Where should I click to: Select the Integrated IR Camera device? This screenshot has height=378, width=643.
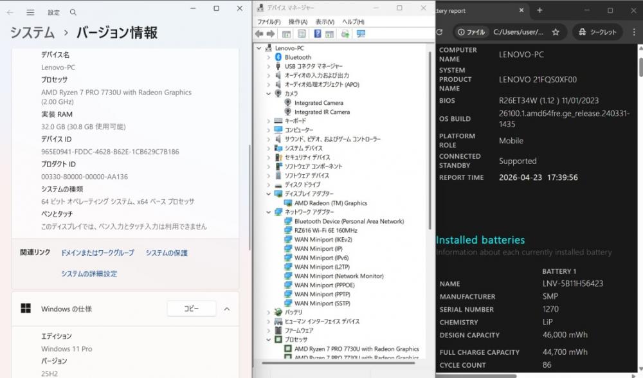[x=321, y=112]
